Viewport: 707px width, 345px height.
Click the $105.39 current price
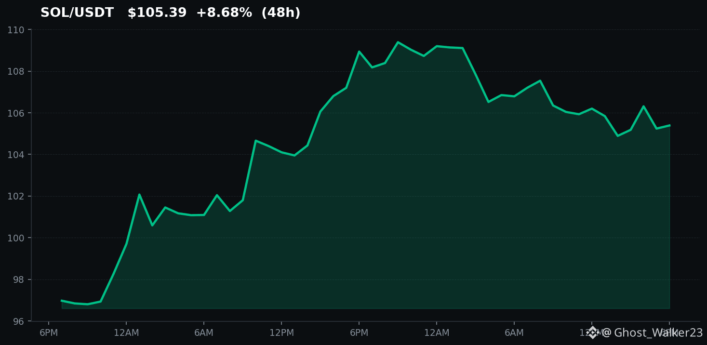click(x=157, y=13)
